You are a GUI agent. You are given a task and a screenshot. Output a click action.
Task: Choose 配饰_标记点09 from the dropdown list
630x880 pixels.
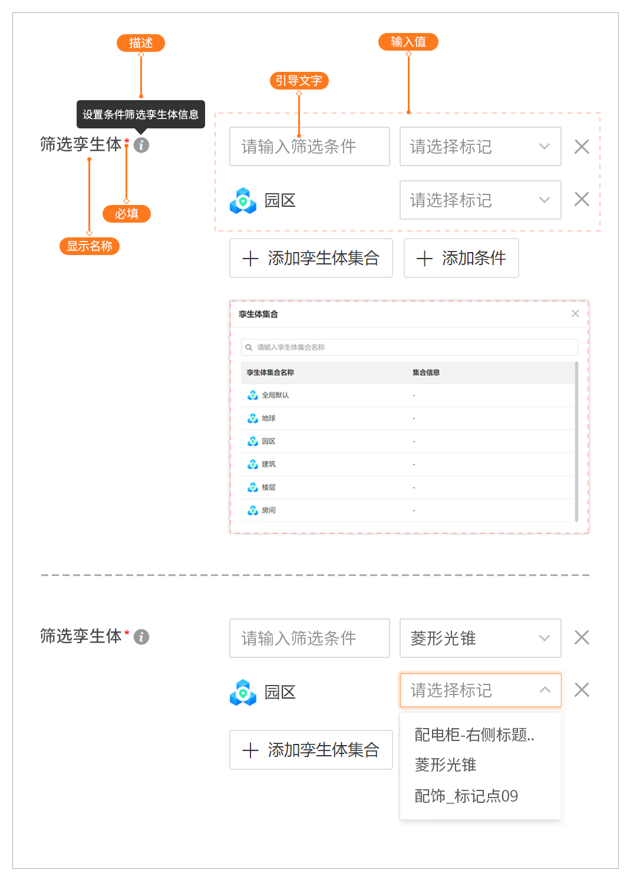[466, 796]
